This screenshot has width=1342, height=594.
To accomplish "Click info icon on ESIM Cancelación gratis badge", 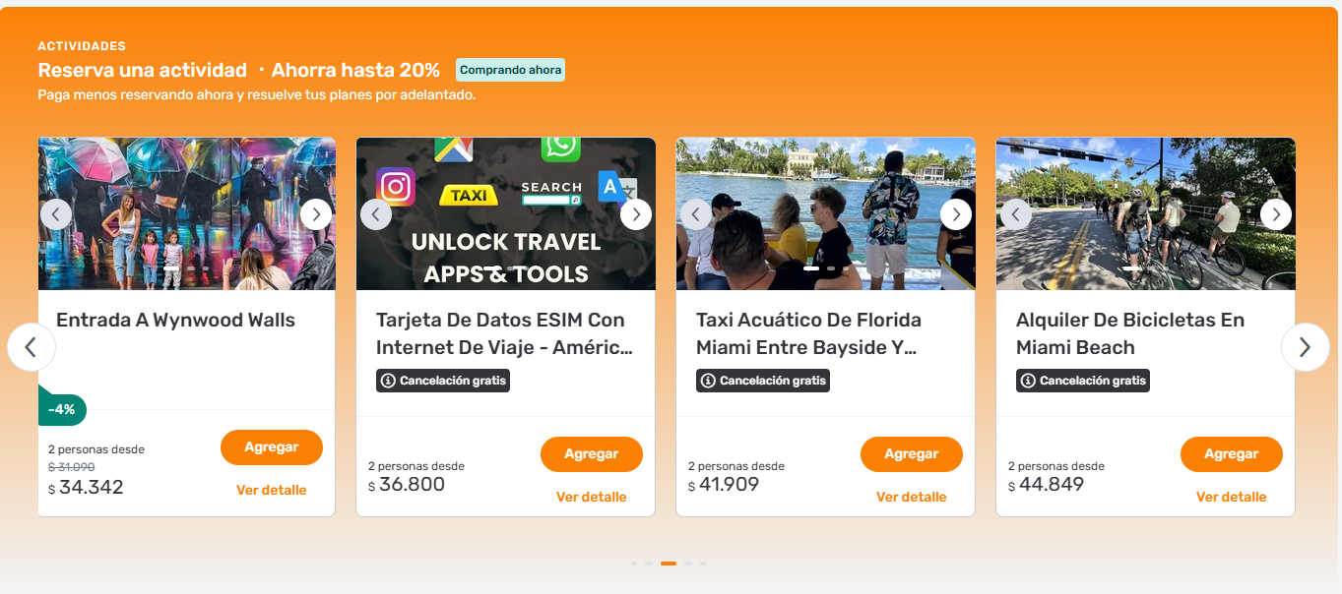I will pos(388,381).
